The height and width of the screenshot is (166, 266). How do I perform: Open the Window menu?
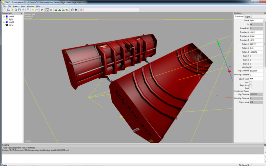tap(30, 6)
